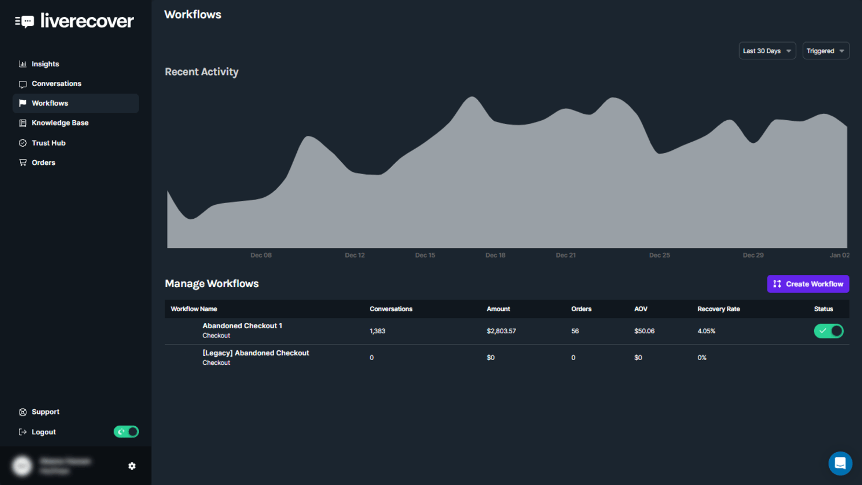The height and width of the screenshot is (485, 862).
Task: Click the Knowledge Base document icon
Action: click(x=23, y=123)
